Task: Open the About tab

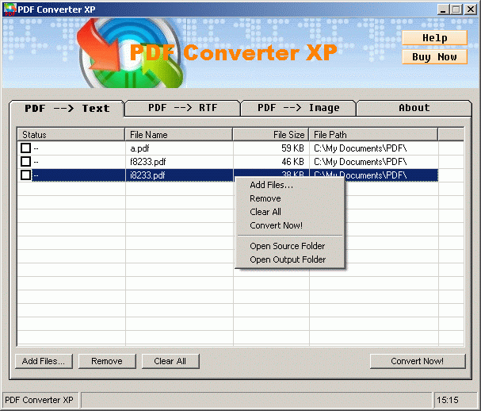Action: (x=414, y=108)
